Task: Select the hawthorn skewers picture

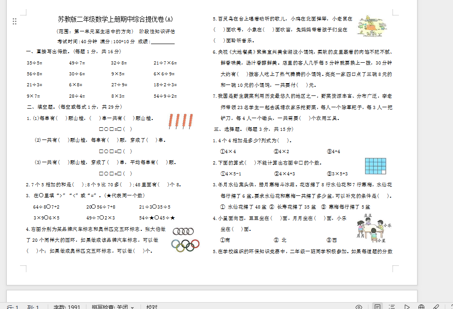Action: (178, 121)
